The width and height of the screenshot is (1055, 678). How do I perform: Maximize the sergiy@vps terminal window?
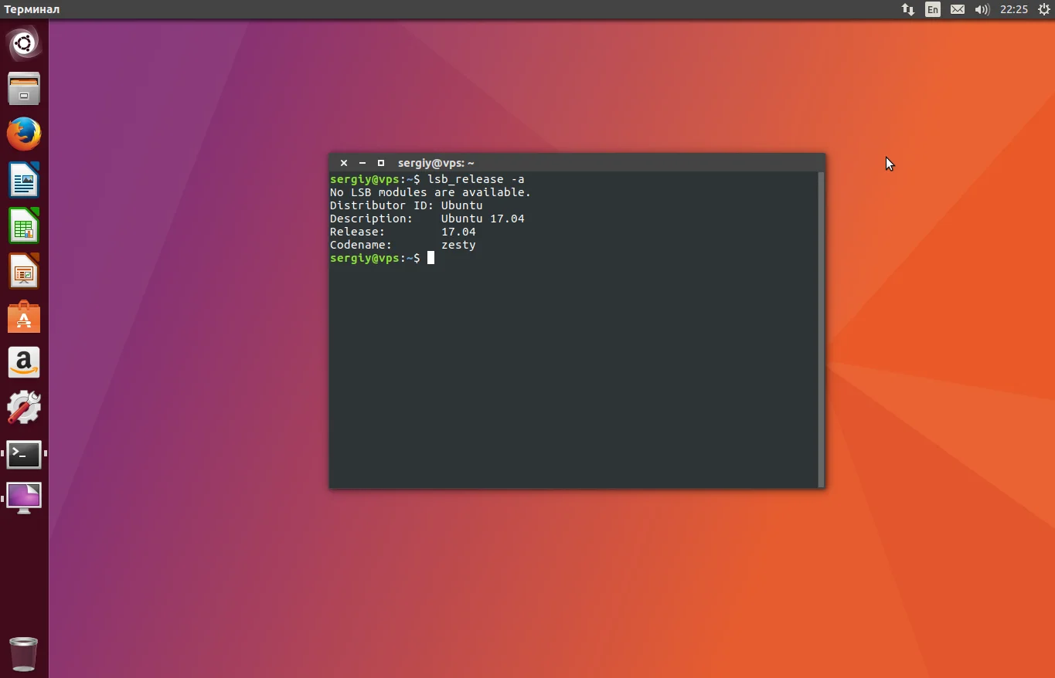(380, 163)
